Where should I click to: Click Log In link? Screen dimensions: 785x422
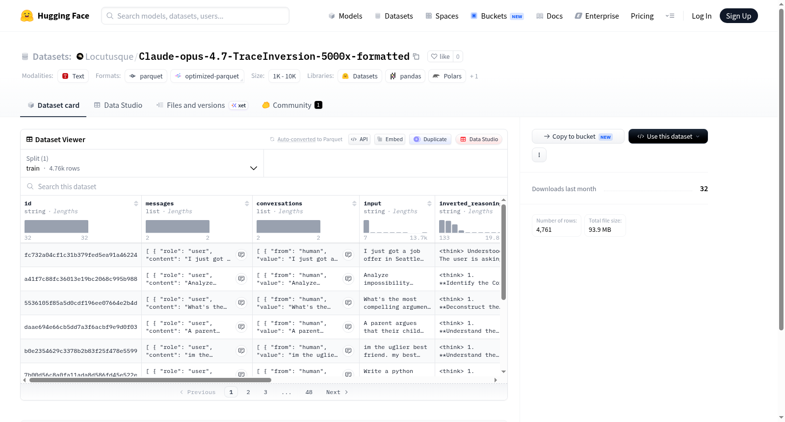702,16
